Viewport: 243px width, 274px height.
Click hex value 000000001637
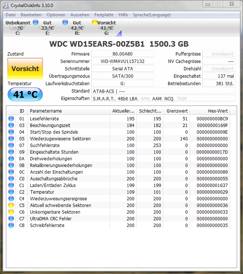click(x=212, y=185)
